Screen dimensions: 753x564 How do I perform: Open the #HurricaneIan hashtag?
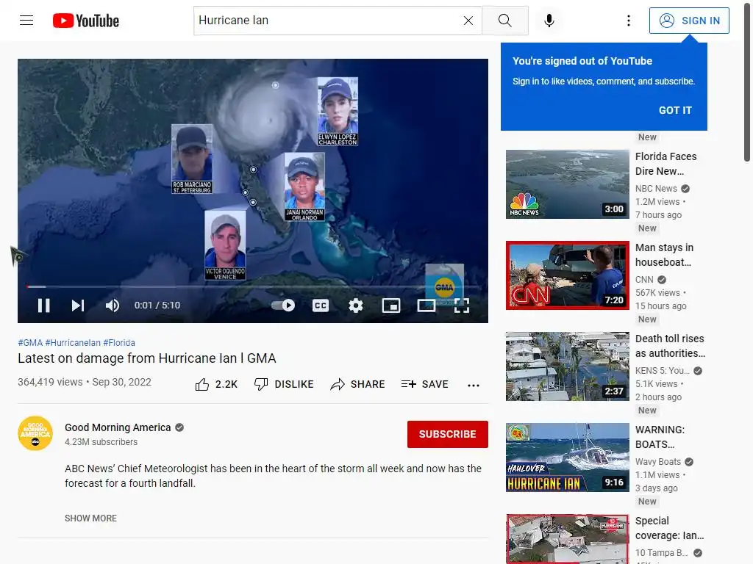pos(73,343)
